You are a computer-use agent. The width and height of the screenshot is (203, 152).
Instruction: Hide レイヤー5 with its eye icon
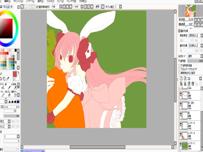181,124
